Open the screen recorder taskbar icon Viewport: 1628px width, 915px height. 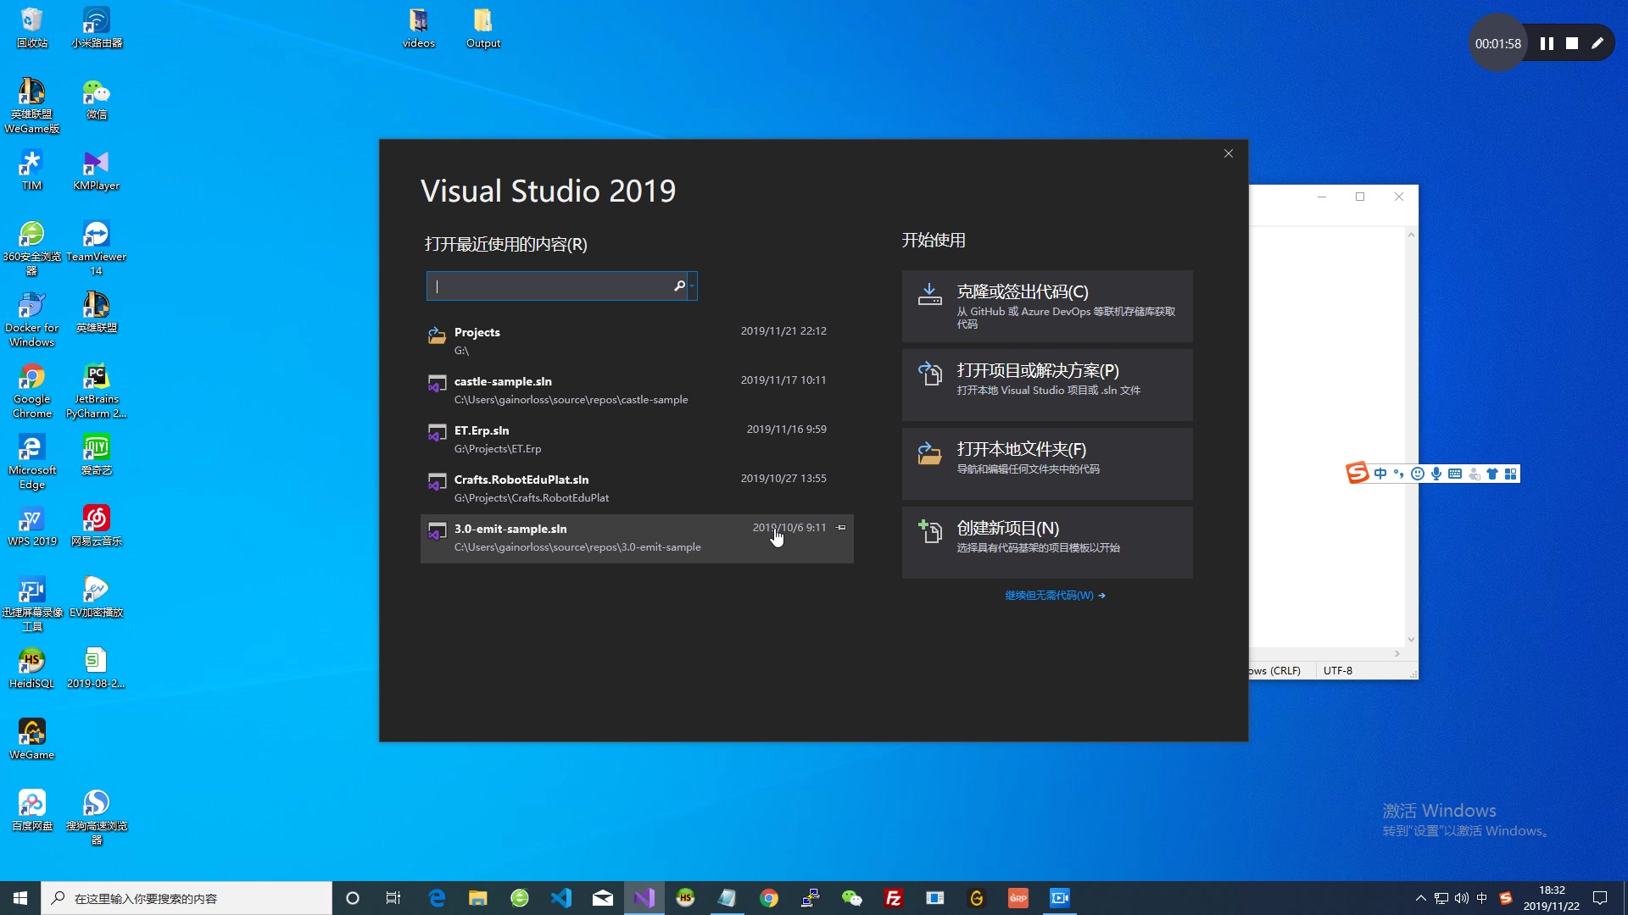pos(1060,898)
